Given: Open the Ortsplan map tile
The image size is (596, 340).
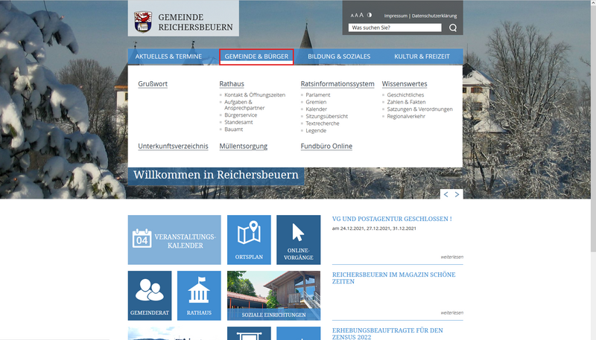Looking at the screenshot, I should click(x=249, y=240).
